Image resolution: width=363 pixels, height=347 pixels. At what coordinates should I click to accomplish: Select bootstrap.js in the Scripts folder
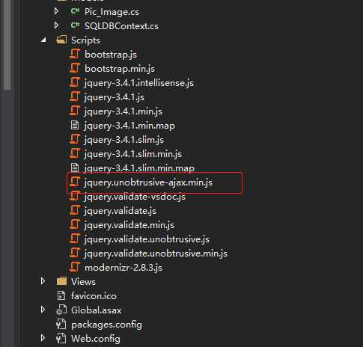point(111,55)
